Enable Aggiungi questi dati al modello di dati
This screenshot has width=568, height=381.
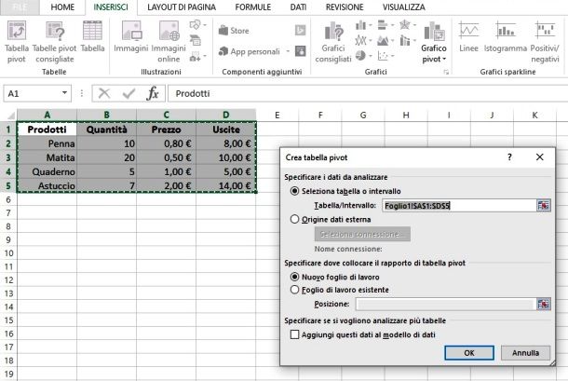click(x=295, y=333)
